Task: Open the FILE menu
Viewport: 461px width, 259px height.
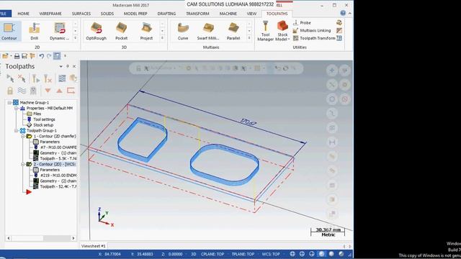Action: 4,14
